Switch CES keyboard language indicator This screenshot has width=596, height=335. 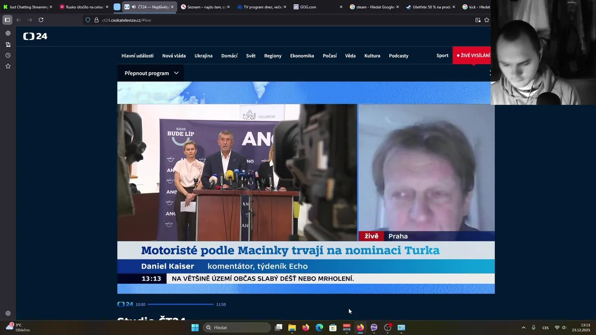click(545, 328)
